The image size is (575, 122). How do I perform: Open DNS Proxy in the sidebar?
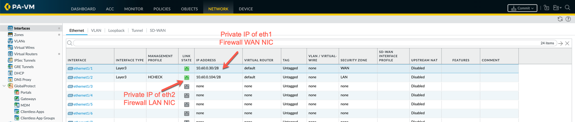[22, 80]
